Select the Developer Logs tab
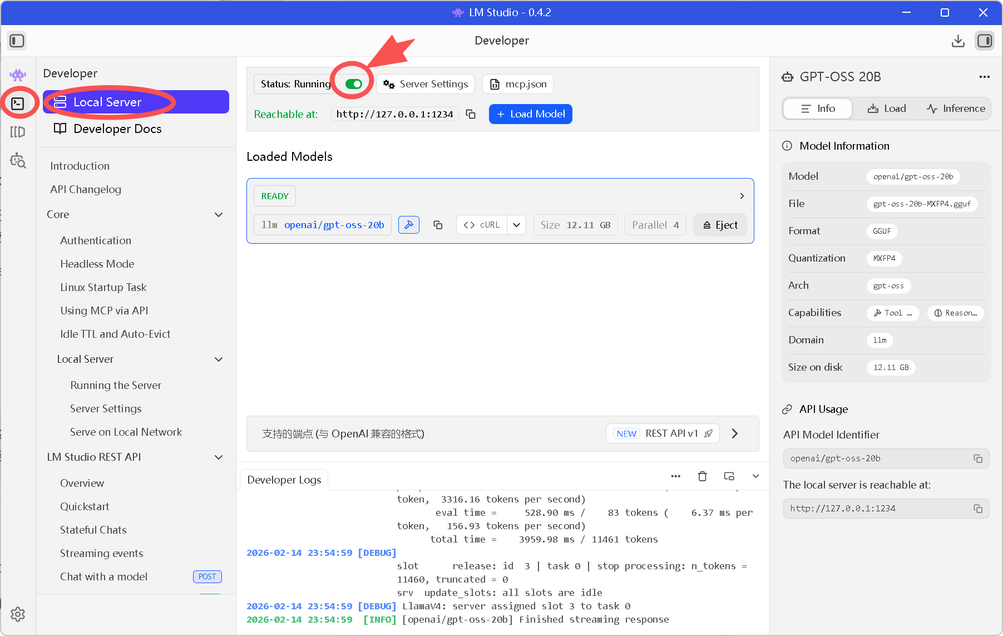The image size is (1003, 636). tap(284, 480)
